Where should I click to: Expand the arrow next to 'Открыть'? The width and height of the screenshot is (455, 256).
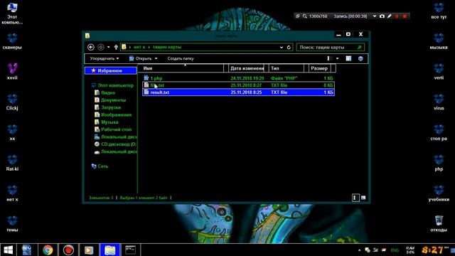156,58
